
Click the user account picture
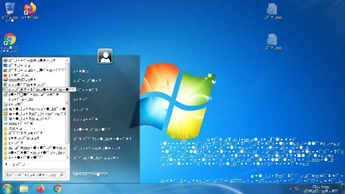coord(105,56)
